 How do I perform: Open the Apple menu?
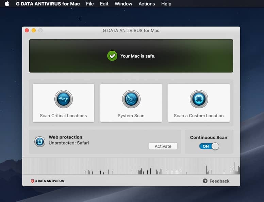(x=7, y=3)
